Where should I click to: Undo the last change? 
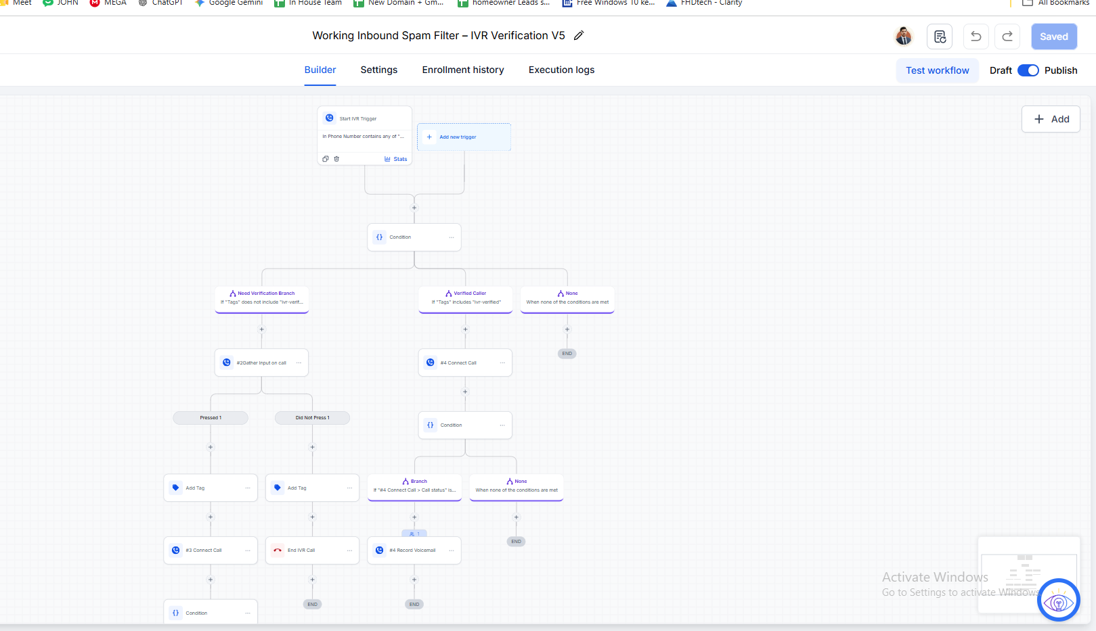pyautogui.click(x=976, y=37)
